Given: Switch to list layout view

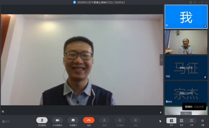Looking at the screenshot, I should [x=192, y=121].
